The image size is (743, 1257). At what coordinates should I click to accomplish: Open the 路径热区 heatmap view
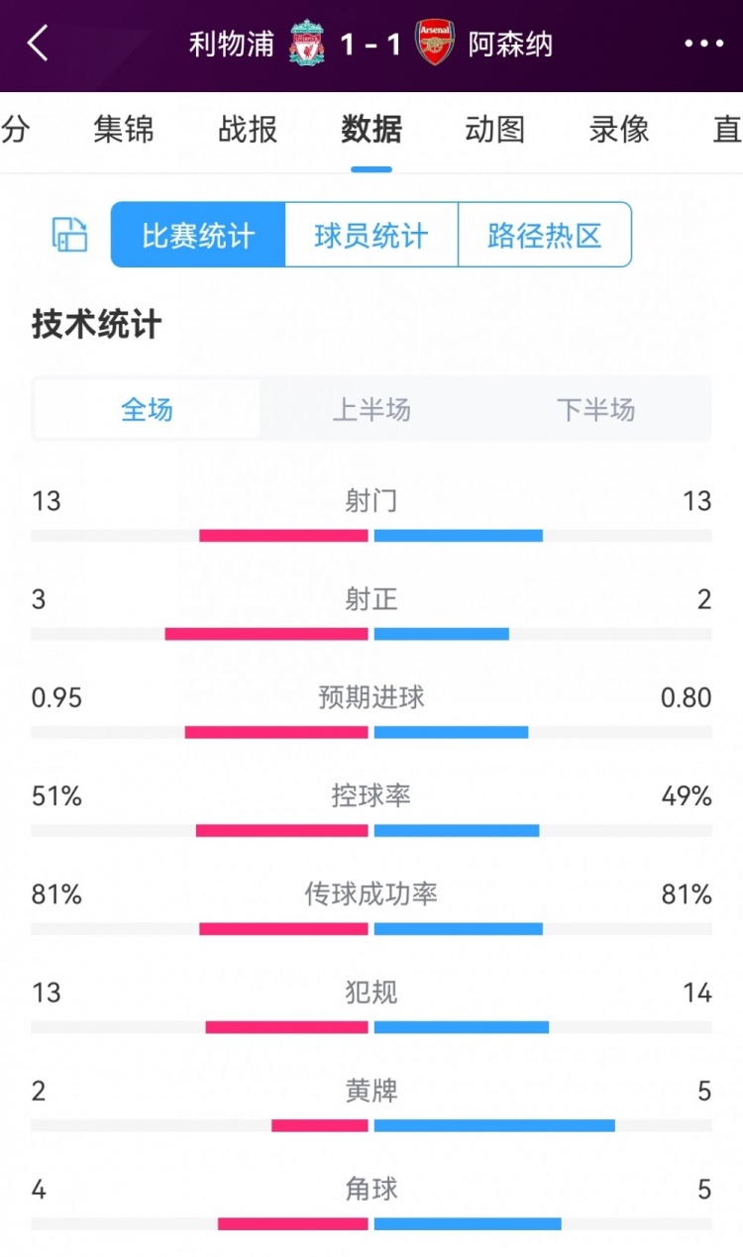(545, 234)
